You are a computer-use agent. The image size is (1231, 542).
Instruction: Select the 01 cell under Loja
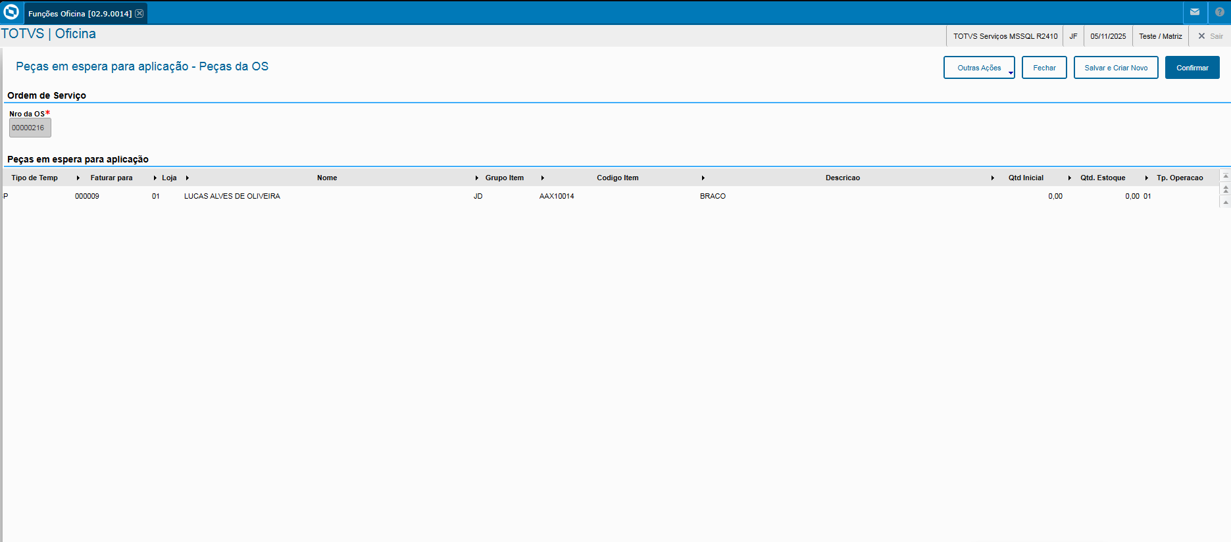point(156,196)
